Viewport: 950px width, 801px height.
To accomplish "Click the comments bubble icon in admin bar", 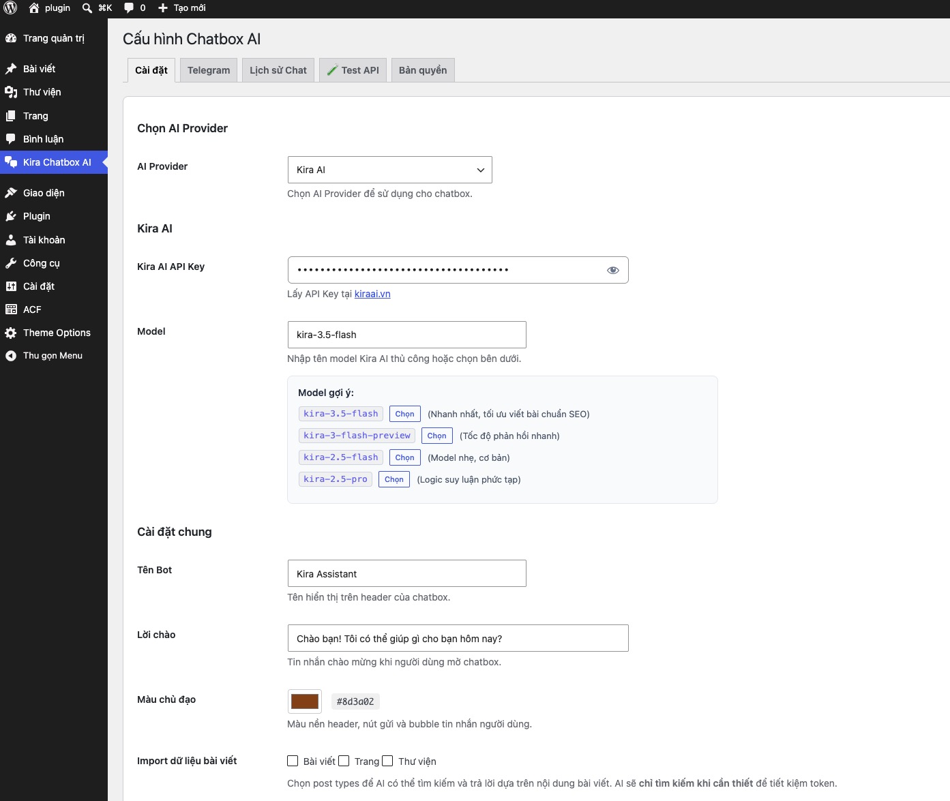I will (129, 8).
